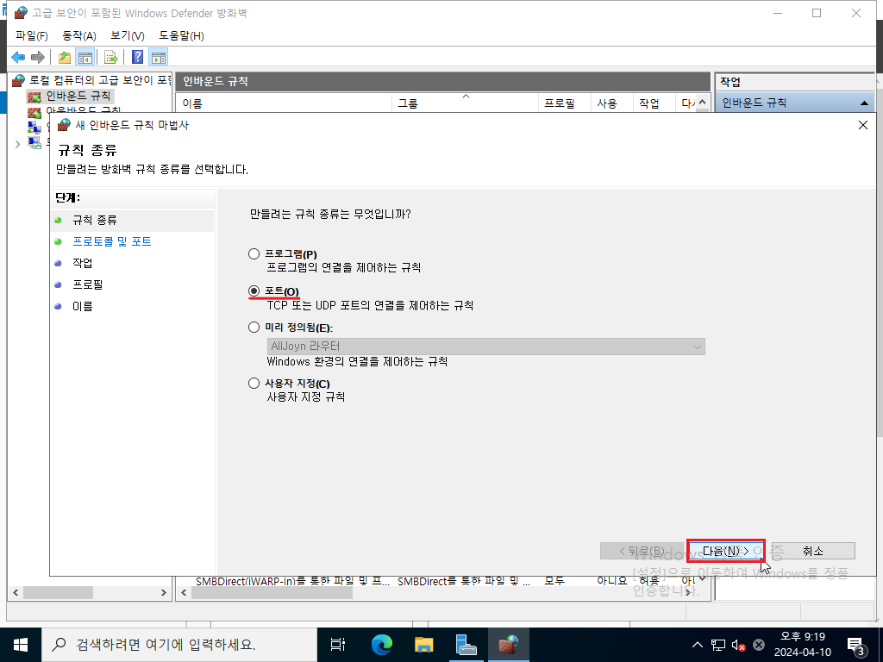Open the AllJoyn 라우터 dropdown

click(485, 347)
